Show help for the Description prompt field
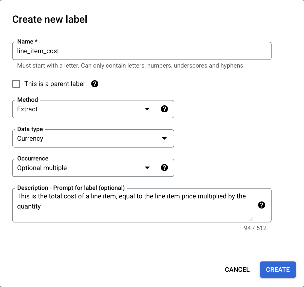 262,205
